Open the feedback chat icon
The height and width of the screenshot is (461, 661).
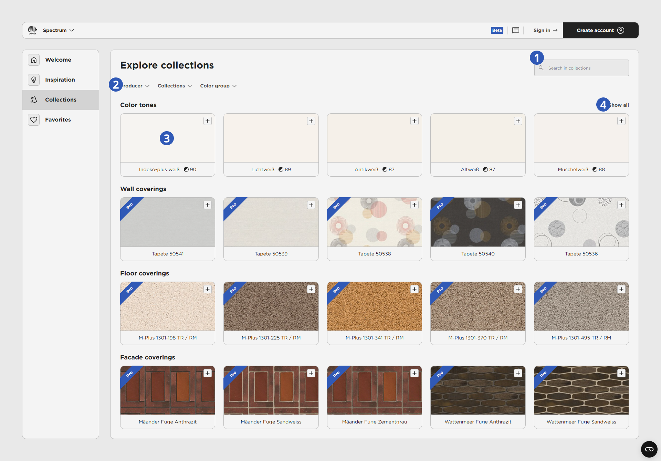pyautogui.click(x=515, y=30)
